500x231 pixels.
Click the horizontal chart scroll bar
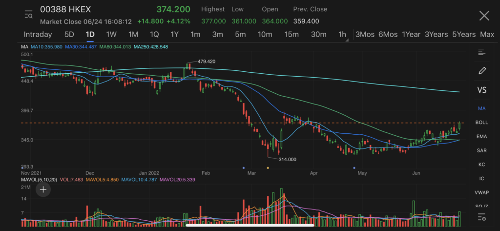(250, 225)
